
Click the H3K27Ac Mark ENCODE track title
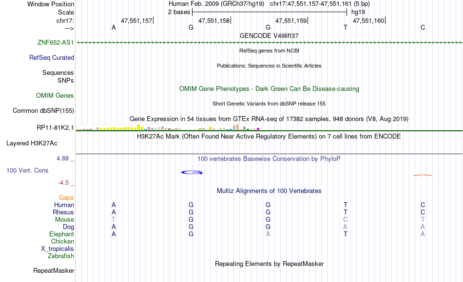(x=269, y=137)
